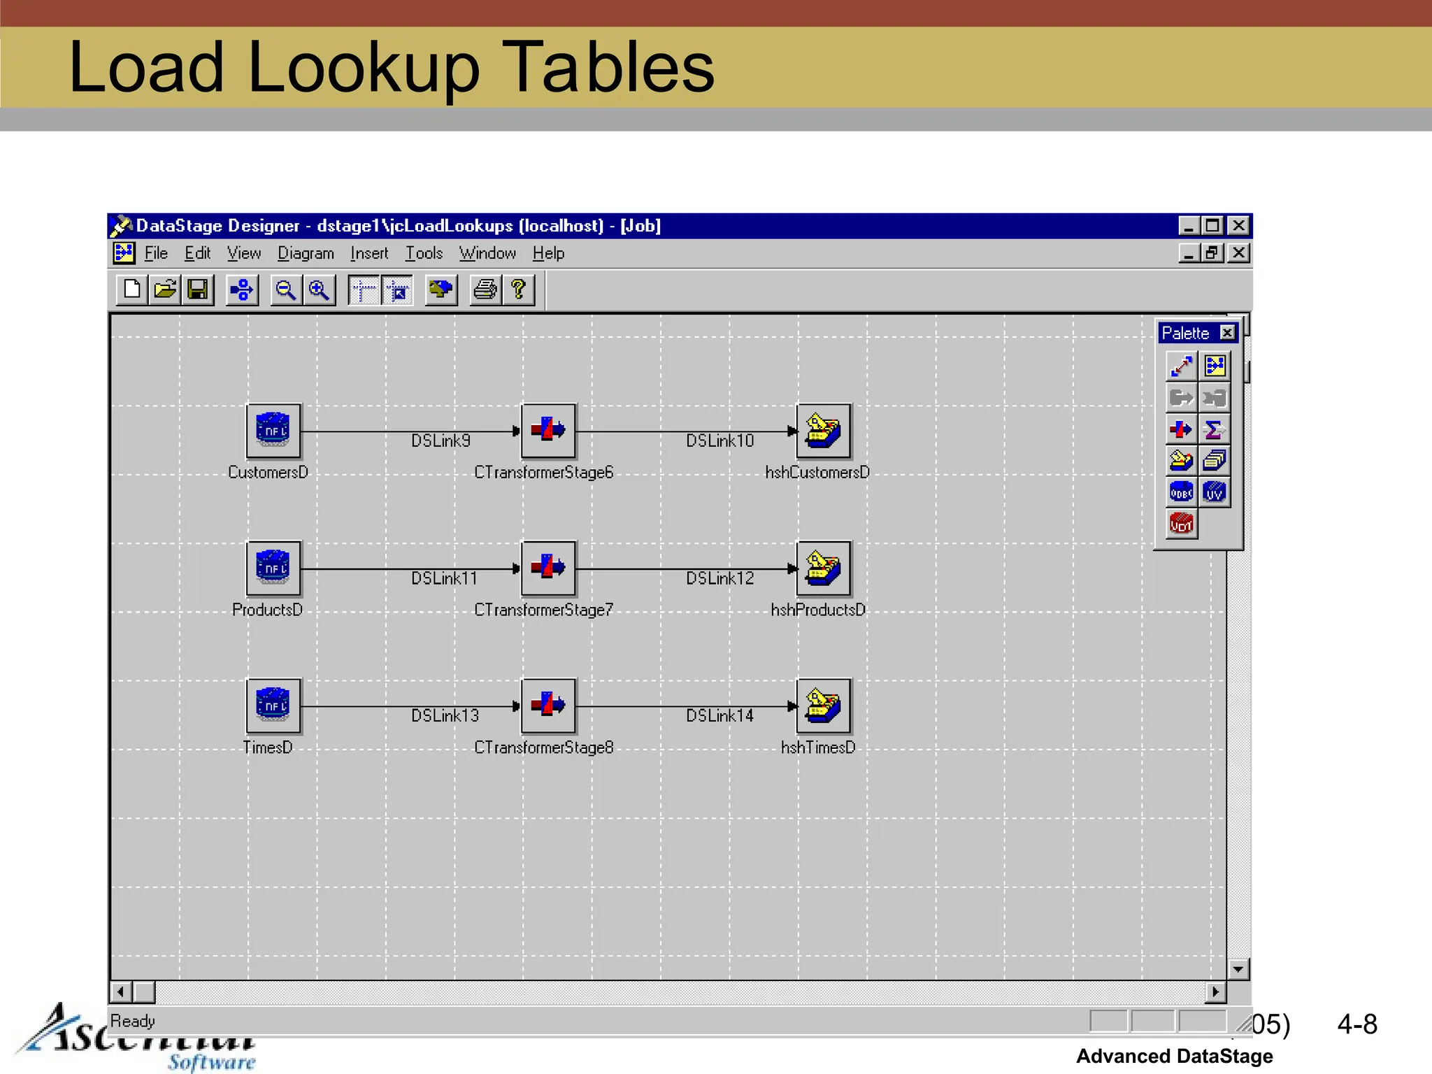Select the grayed Container Input icon in Palette
This screenshot has width=1432, height=1074.
click(1182, 398)
